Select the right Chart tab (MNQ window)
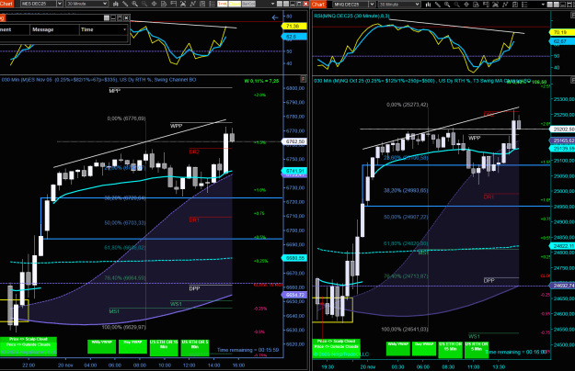575x371 pixels. coord(318,5)
